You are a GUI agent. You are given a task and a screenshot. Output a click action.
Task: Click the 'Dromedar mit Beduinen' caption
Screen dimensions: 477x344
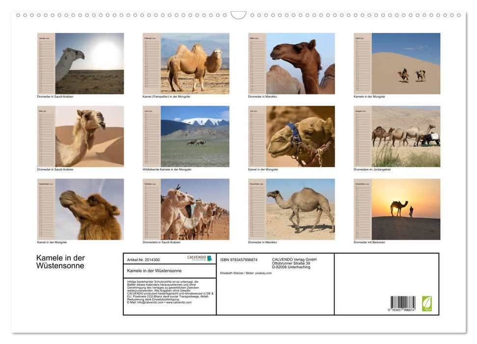[369, 242]
